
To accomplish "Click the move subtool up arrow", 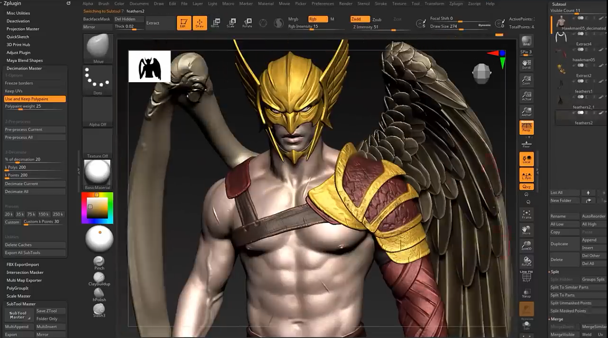I will point(588,193).
